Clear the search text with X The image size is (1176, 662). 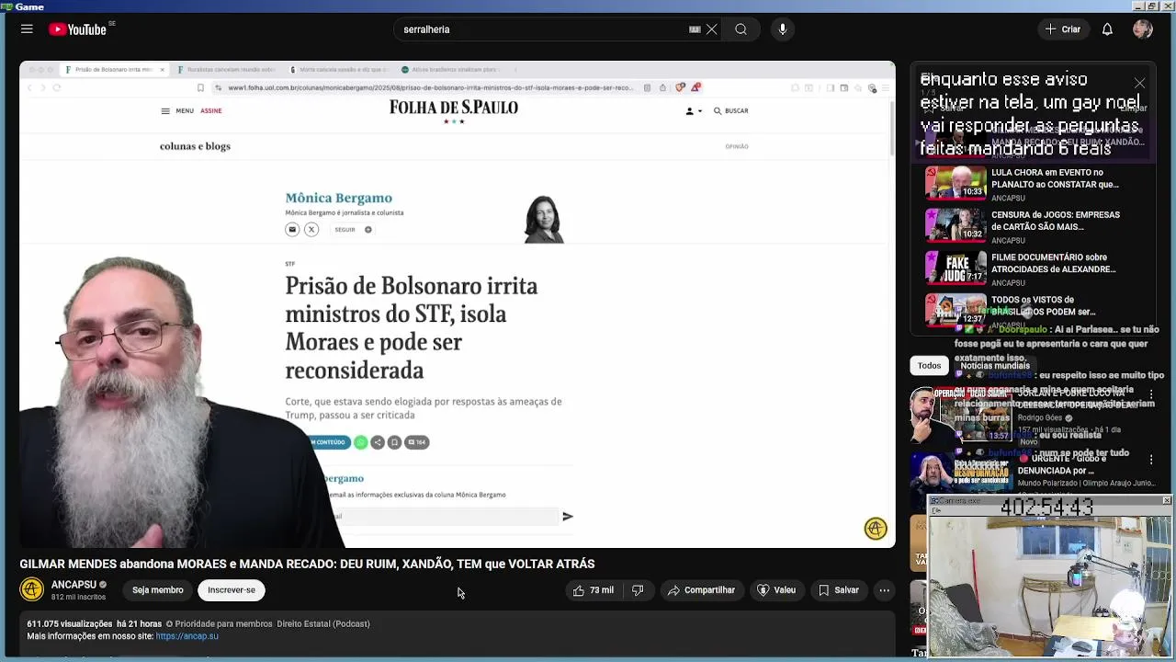pyautogui.click(x=711, y=29)
